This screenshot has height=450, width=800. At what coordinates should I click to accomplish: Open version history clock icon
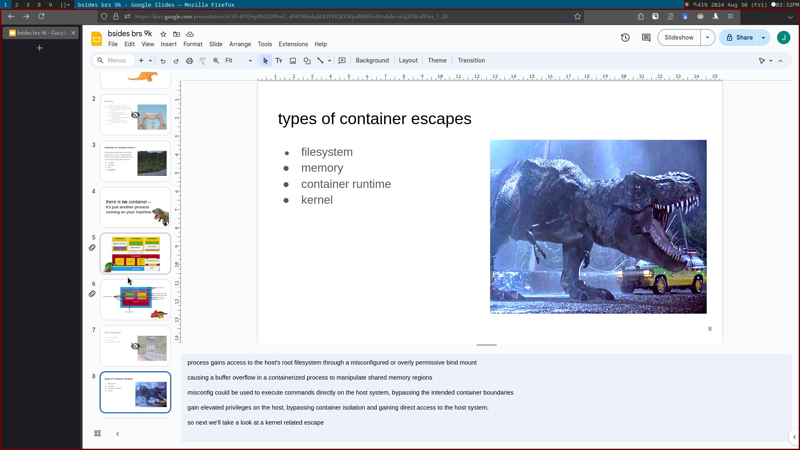[625, 37]
